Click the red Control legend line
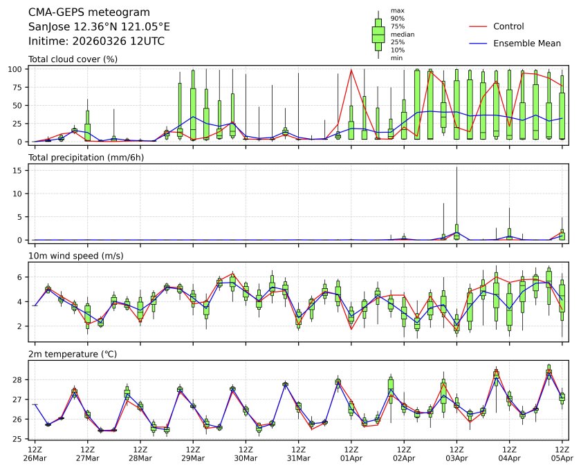 coord(479,26)
